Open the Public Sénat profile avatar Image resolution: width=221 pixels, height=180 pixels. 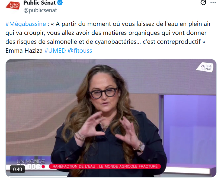pos(13,6)
